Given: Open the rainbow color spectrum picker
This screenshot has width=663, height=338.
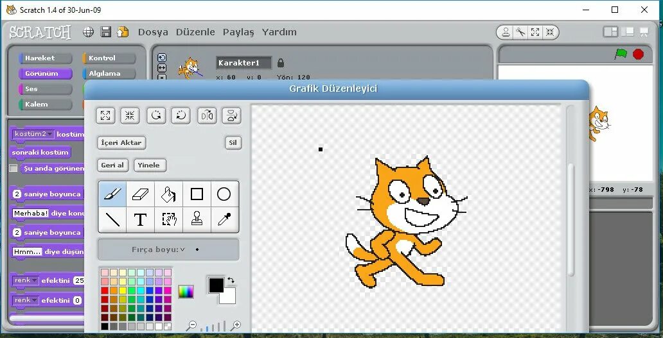Looking at the screenshot, I should 186,292.
